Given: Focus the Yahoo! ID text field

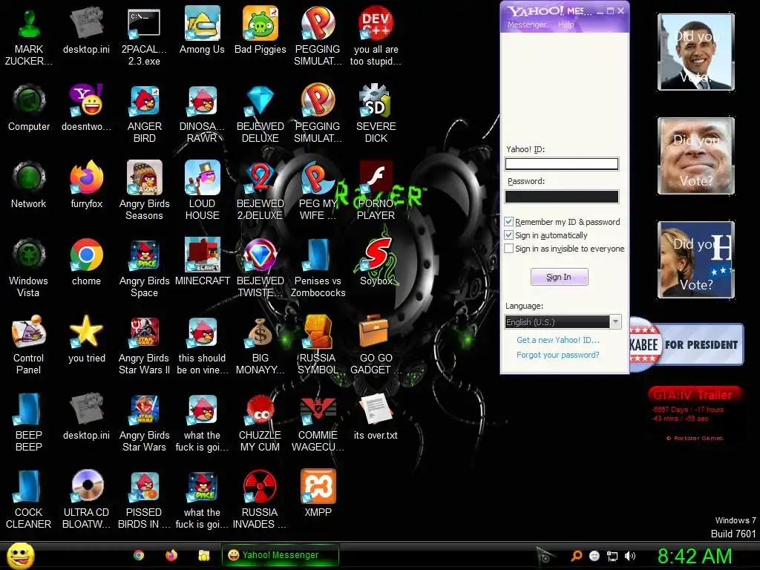Looking at the screenshot, I should tap(562, 164).
